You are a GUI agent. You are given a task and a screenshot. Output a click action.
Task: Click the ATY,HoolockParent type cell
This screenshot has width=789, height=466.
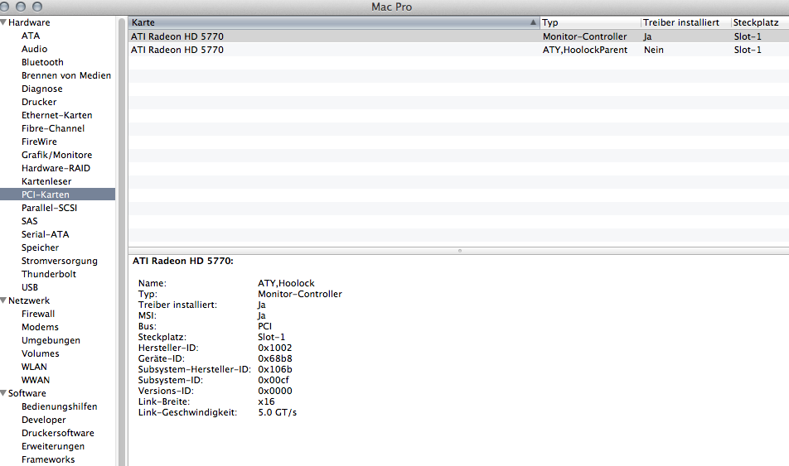tap(585, 50)
